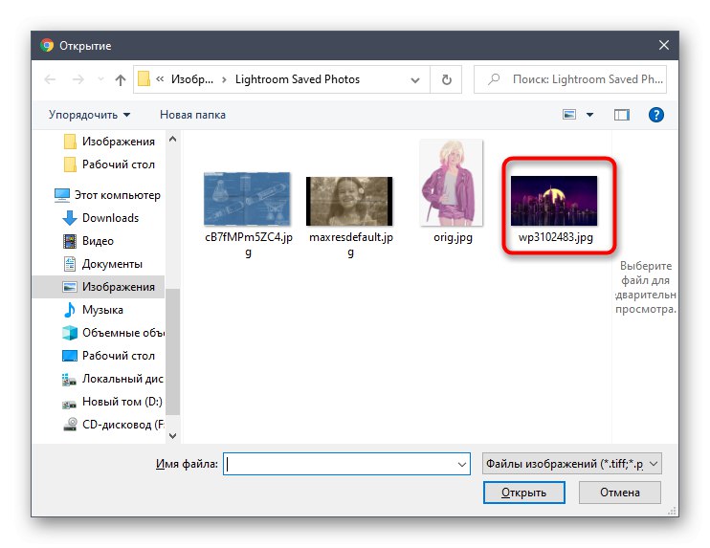
Task: Click the Этот компьютер monitor icon
Action: point(62,195)
